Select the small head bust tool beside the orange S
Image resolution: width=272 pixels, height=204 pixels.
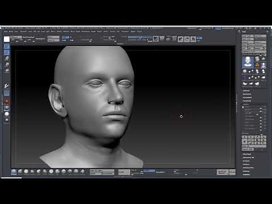click(263, 65)
